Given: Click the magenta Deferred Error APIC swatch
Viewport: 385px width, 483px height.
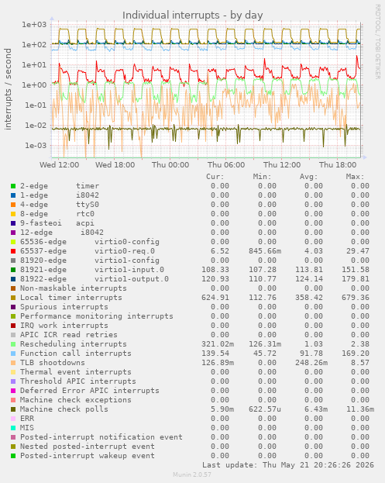Looking at the screenshot, I should [13, 391].
